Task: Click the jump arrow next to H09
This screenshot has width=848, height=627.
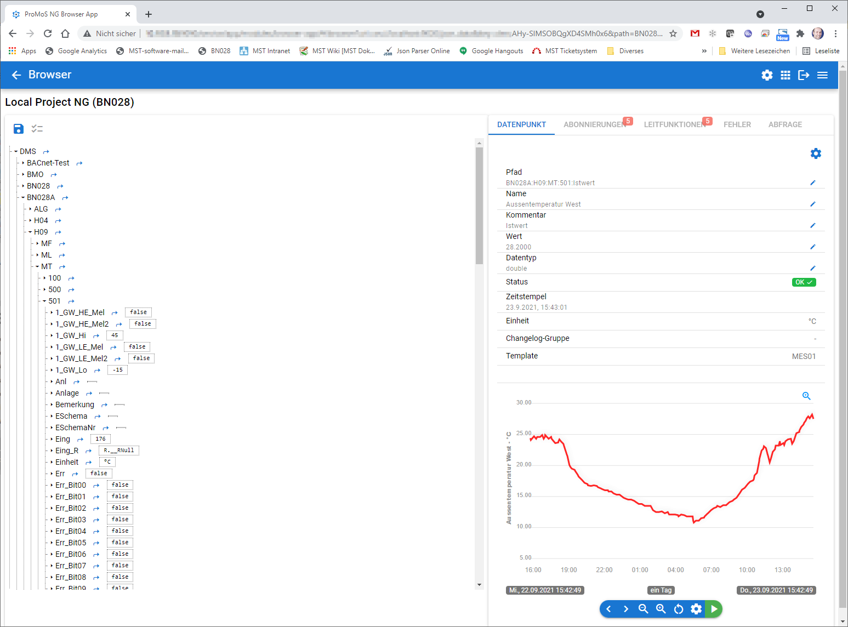Action: 58,232
